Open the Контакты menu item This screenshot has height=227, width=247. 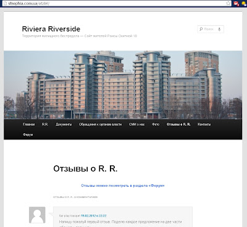204,125
